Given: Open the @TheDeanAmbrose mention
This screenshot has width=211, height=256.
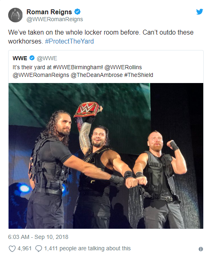Looking at the screenshot, I should pyautogui.click(x=97, y=75).
